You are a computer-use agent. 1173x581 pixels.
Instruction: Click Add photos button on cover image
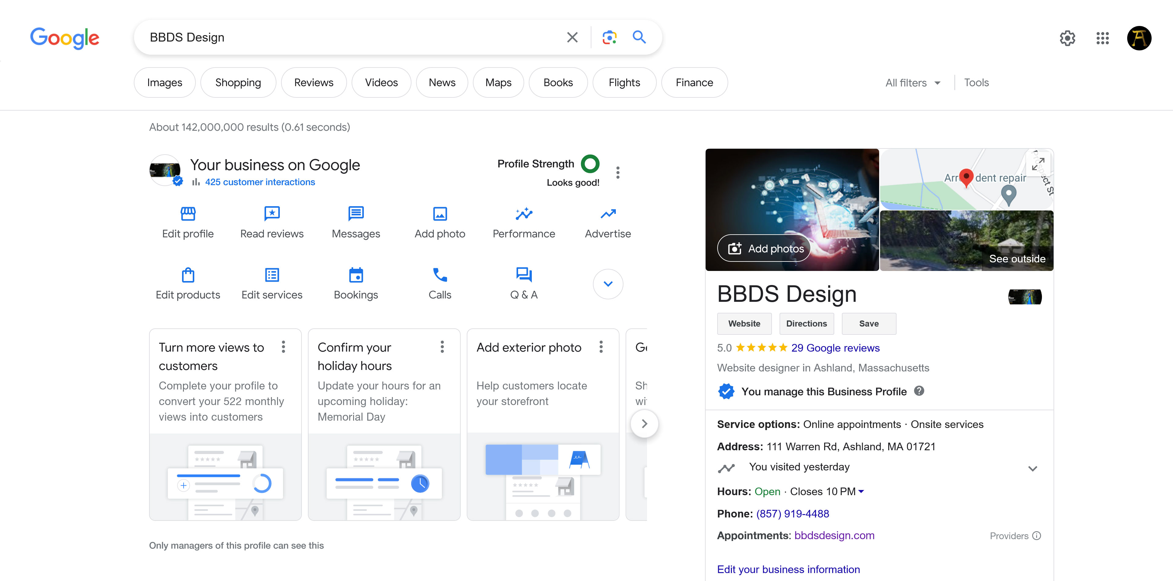(x=764, y=248)
